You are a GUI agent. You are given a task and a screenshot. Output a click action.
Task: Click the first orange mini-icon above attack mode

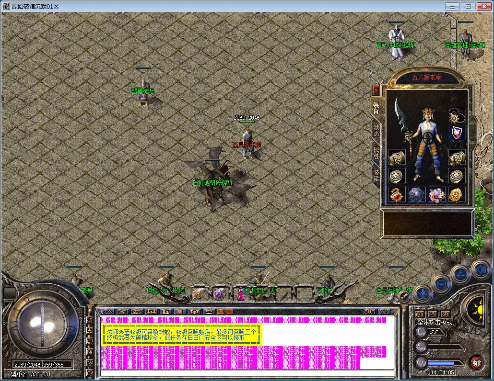tap(419, 314)
